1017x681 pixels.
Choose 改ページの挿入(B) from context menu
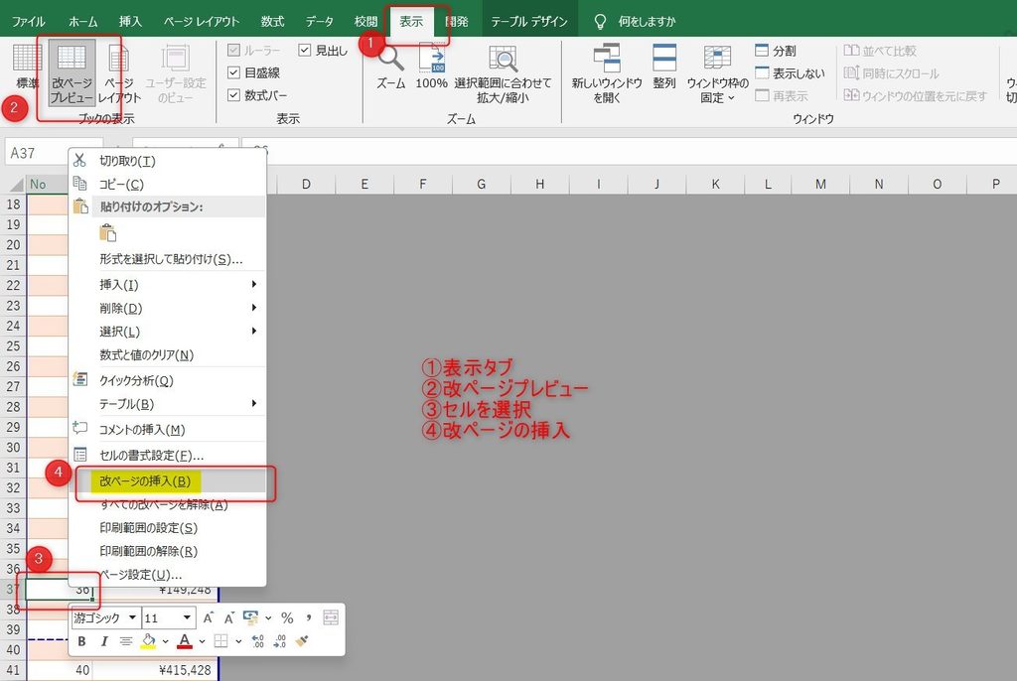pyautogui.click(x=167, y=481)
